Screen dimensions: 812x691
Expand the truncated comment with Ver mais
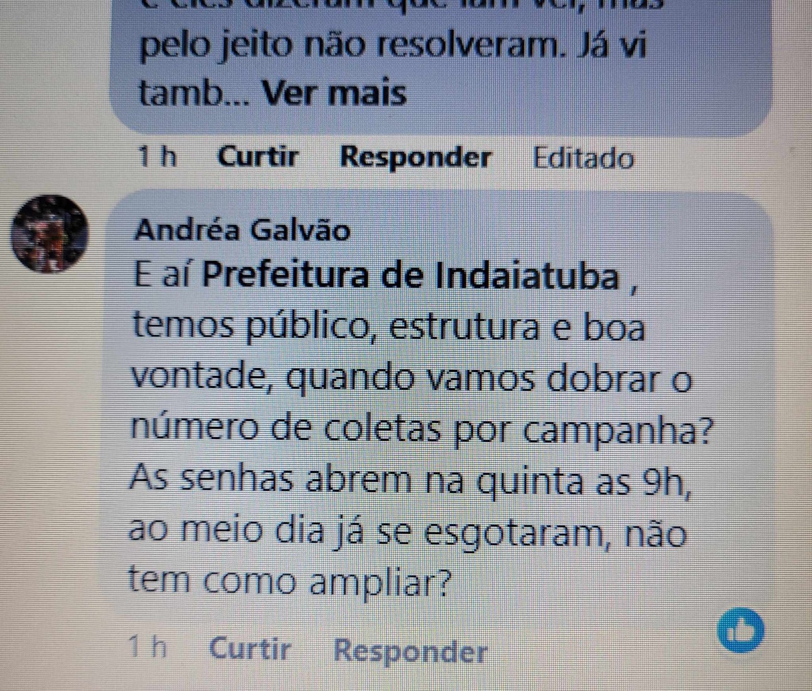click(335, 94)
